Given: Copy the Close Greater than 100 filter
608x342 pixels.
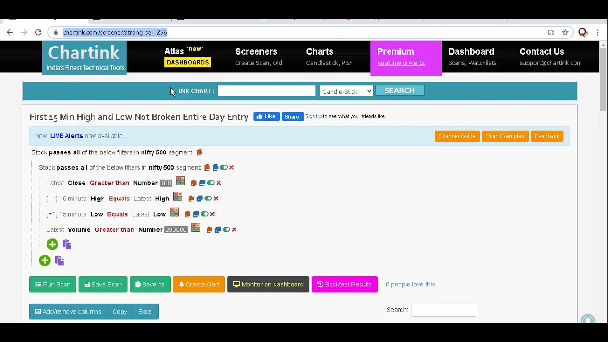Looking at the screenshot, I should [x=193, y=183].
